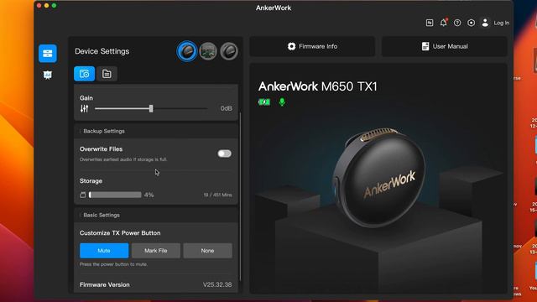The height and width of the screenshot is (302, 537).
Task: Click the 0dB gain value
Action: pyautogui.click(x=226, y=108)
